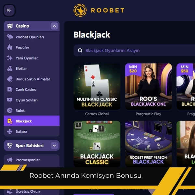Open the Casino menu header
Screen dimensions: 195x195
pyautogui.click(x=32, y=26)
